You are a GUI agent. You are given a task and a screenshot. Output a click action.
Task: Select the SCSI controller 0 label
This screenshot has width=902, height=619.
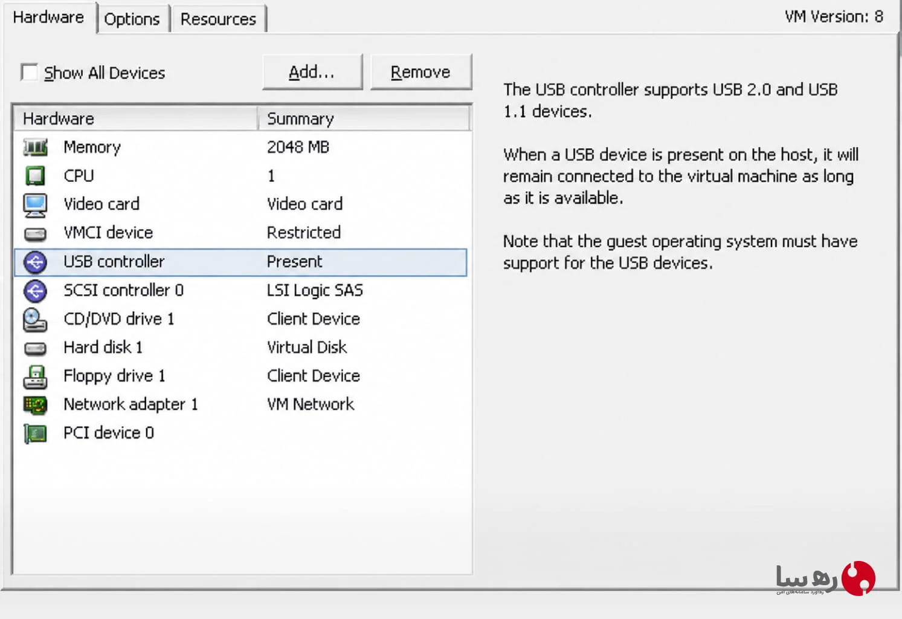point(123,290)
